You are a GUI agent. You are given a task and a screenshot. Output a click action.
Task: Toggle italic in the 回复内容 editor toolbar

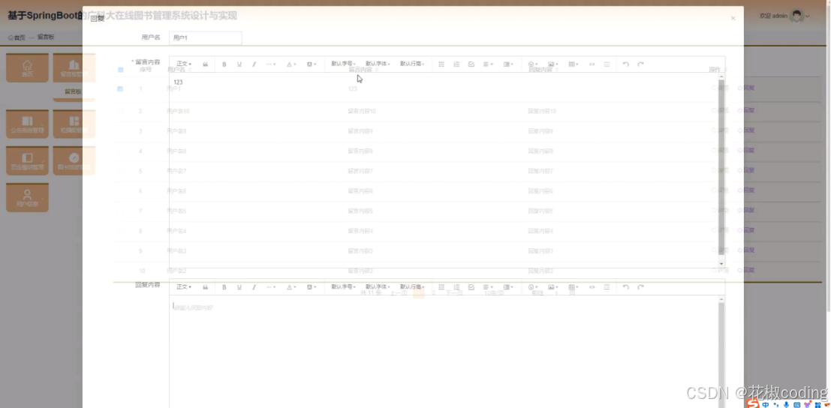(254, 286)
